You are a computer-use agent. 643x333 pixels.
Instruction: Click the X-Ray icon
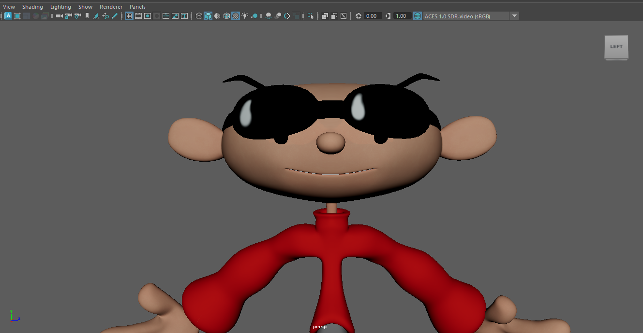[325, 16]
